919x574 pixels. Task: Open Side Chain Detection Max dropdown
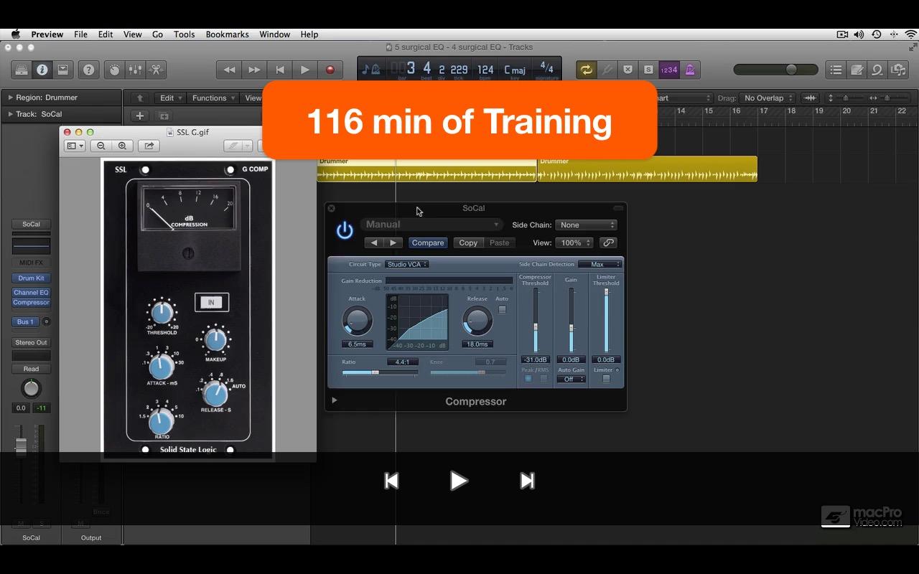tap(600, 264)
